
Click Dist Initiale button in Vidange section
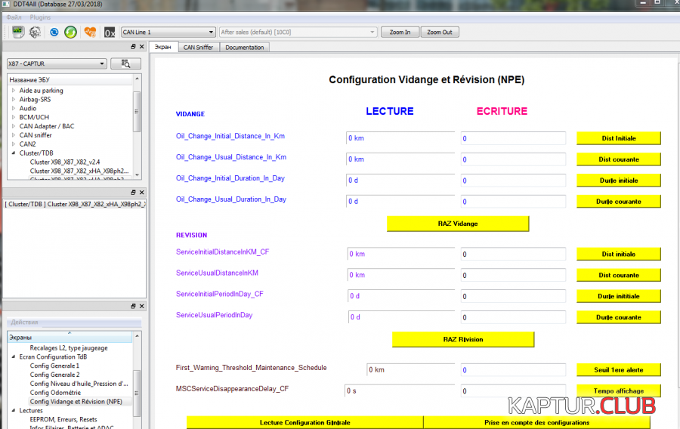tap(618, 138)
